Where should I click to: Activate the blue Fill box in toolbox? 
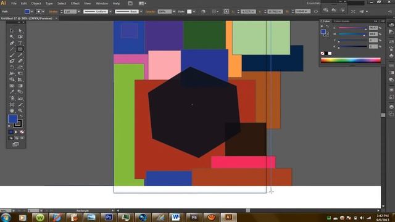(12, 119)
